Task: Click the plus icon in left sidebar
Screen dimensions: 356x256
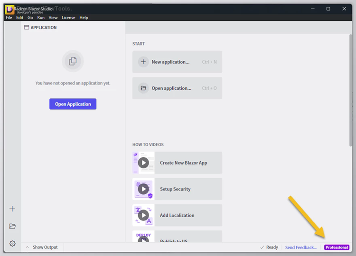Action: coord(12,209)
